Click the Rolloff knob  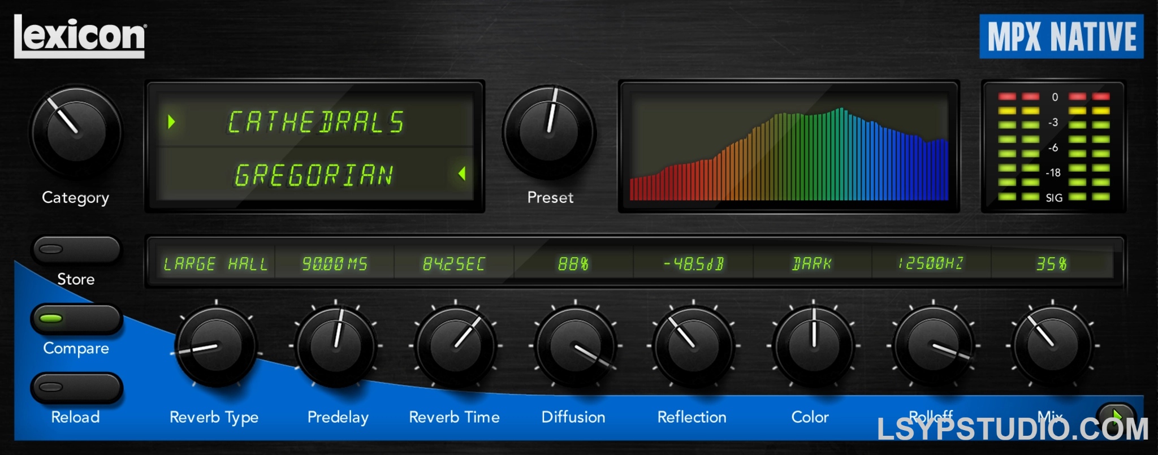pos(934,345)
